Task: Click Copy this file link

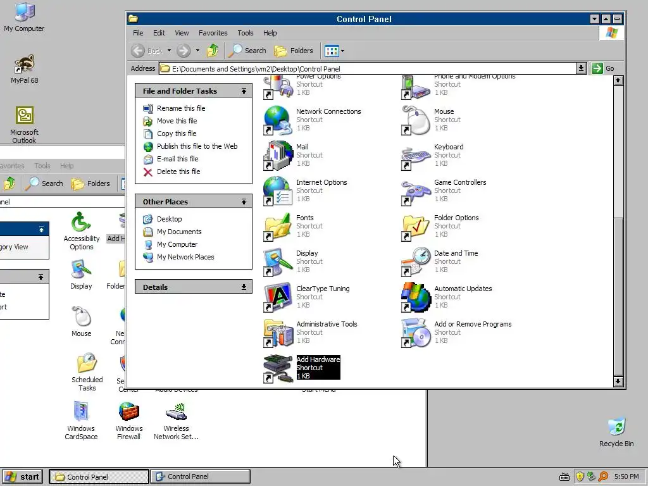Action: click(x=177, y=134)
